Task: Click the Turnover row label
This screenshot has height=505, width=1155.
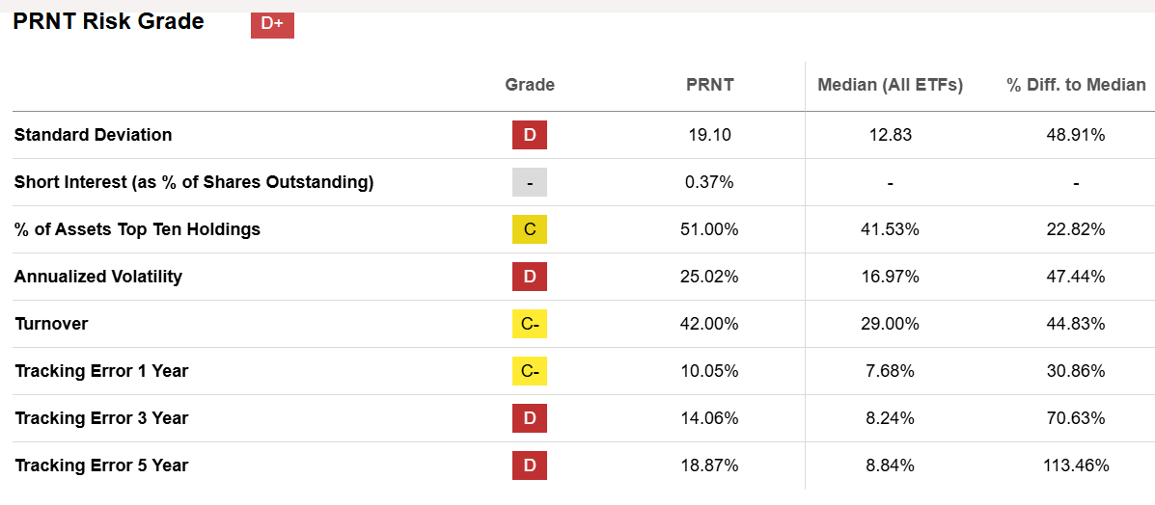Action: (x=51, y=324)
